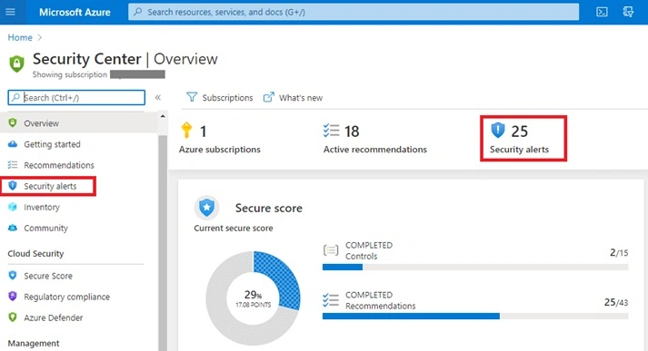
Task: Click the Security alerts shield icon in sidebar
Action: 13,186
